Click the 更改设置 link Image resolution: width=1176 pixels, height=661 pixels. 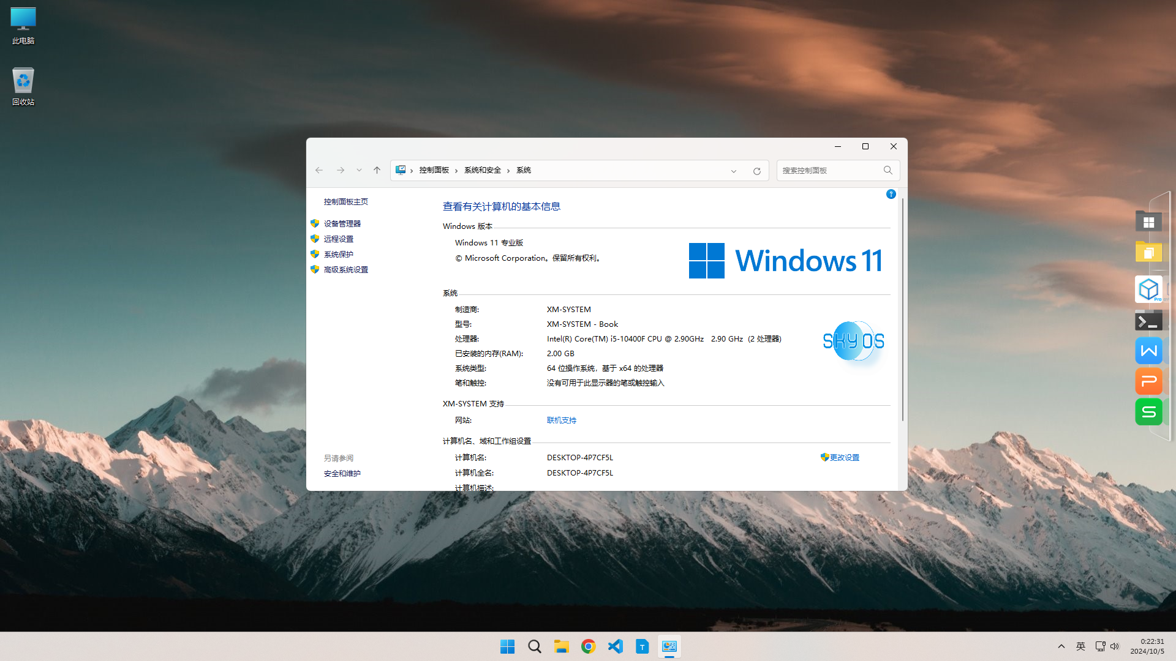point(844,457)
